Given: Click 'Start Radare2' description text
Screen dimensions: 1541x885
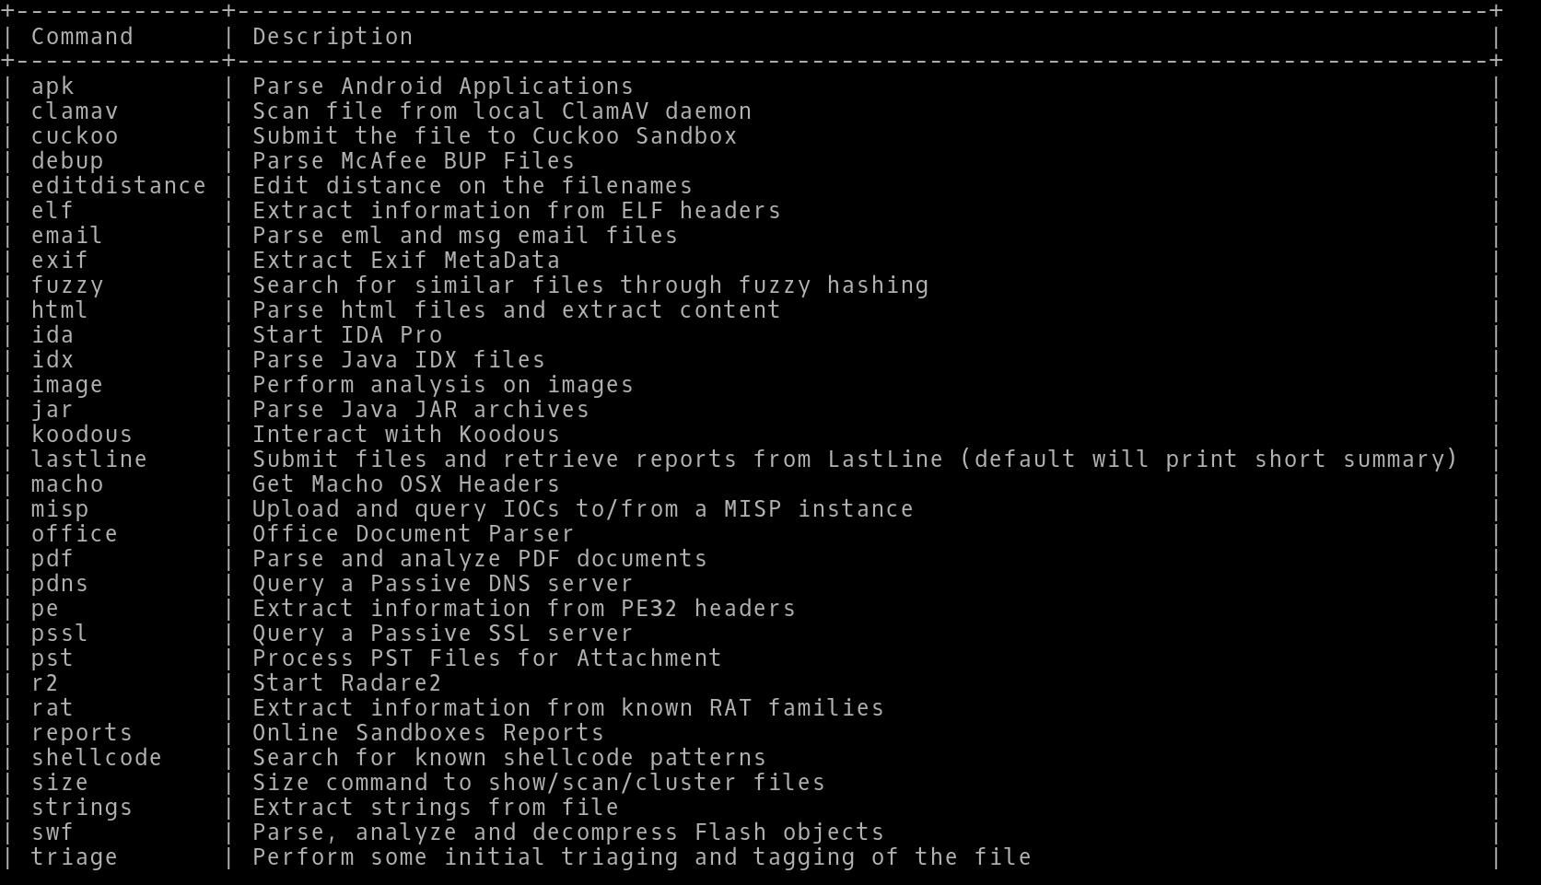Looking at the screenshot, I should (x=347, y=683).
